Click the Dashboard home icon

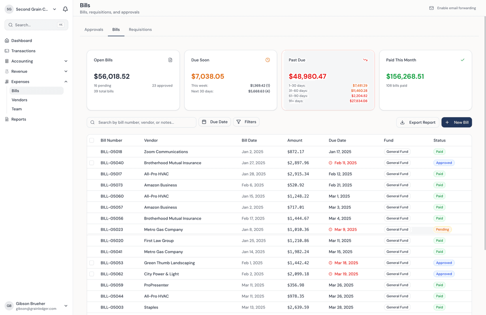tap(7, 40)
